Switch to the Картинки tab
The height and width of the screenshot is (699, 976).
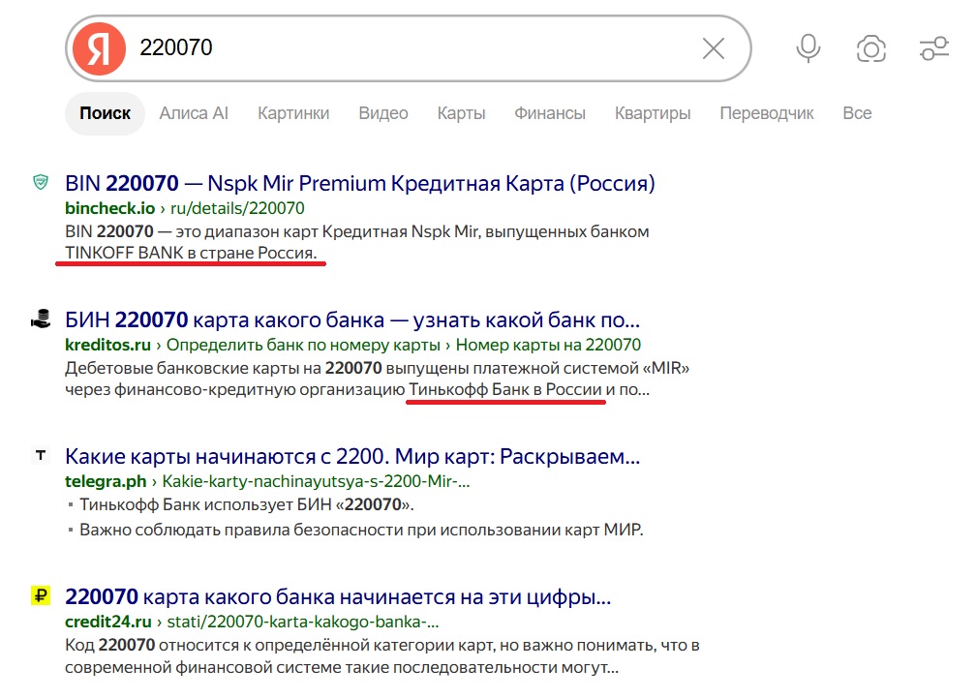[x=293, y=113]
